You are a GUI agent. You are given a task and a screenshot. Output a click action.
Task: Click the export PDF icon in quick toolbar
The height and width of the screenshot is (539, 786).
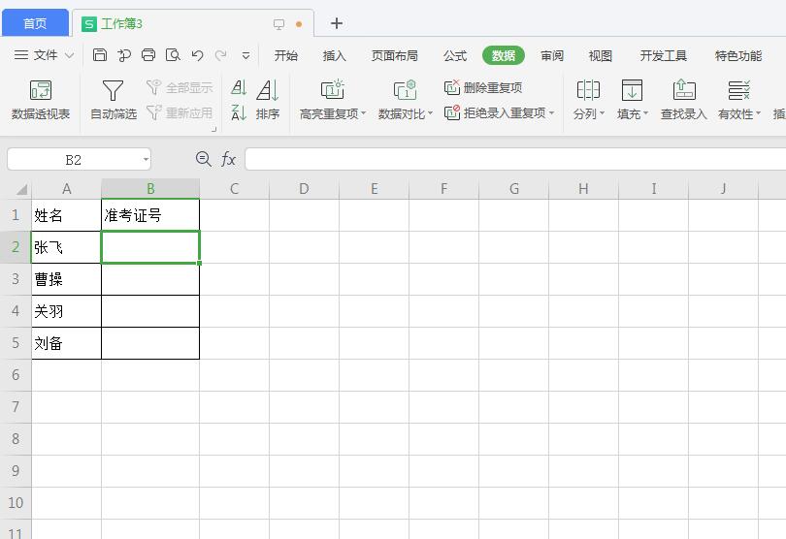[124, 55]
